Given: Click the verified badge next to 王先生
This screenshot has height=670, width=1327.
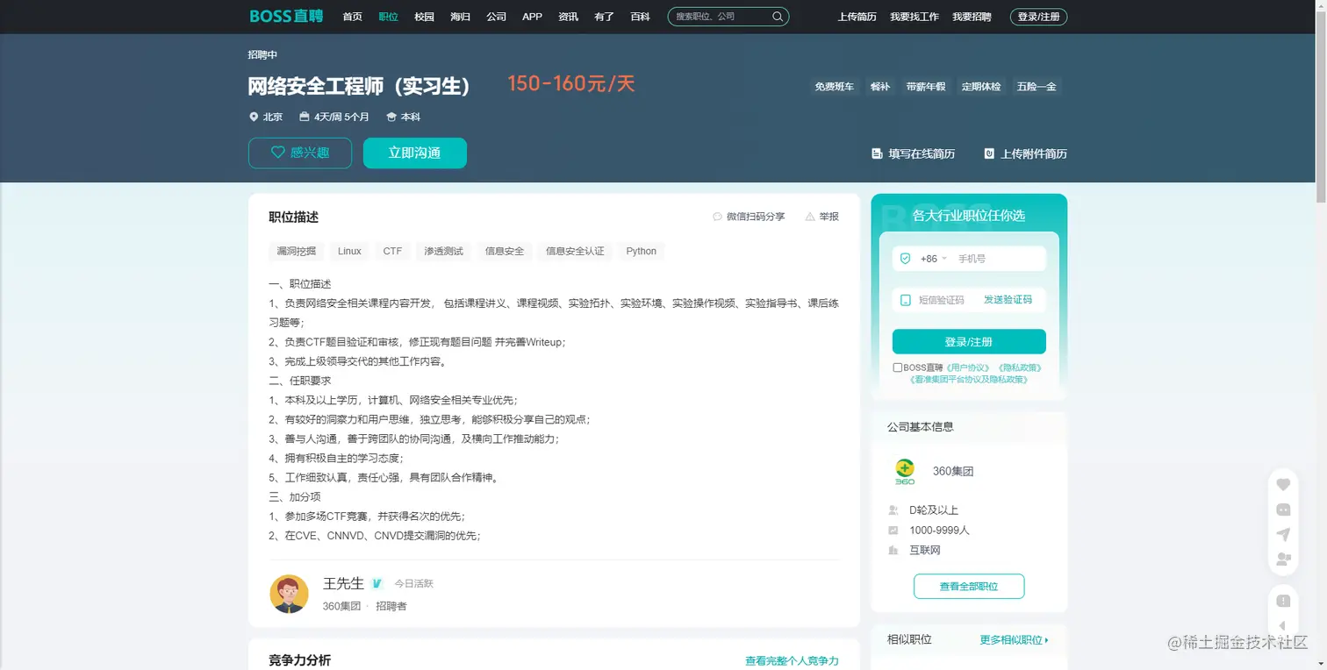Looking at the screenshot, I should (x=377, y=583).
